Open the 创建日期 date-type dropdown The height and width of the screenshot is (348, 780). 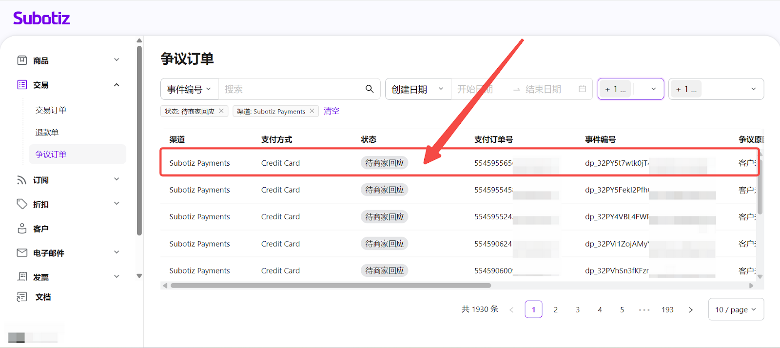[417, 89]
